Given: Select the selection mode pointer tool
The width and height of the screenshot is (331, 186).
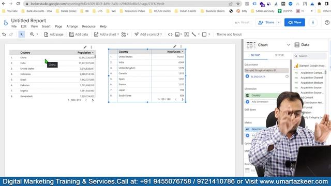Looking at the screenshot, I should (22, 35).
